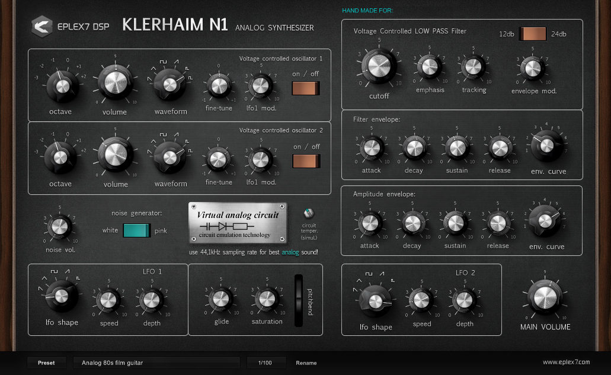Open the Preset menu

pos(46,362)
